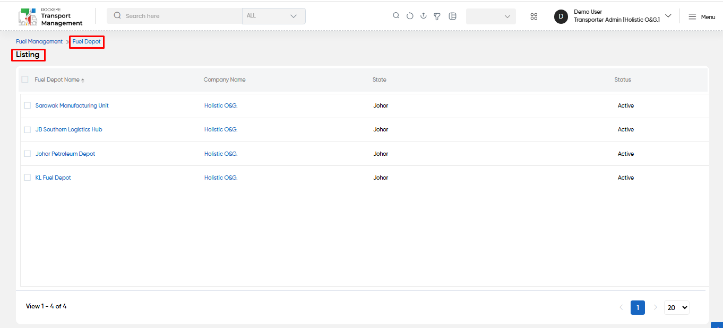Viewport: 723px width, 328px height.
Task: Click Active status in KL Fuel Depot row
Action: (x=626, y=178)
